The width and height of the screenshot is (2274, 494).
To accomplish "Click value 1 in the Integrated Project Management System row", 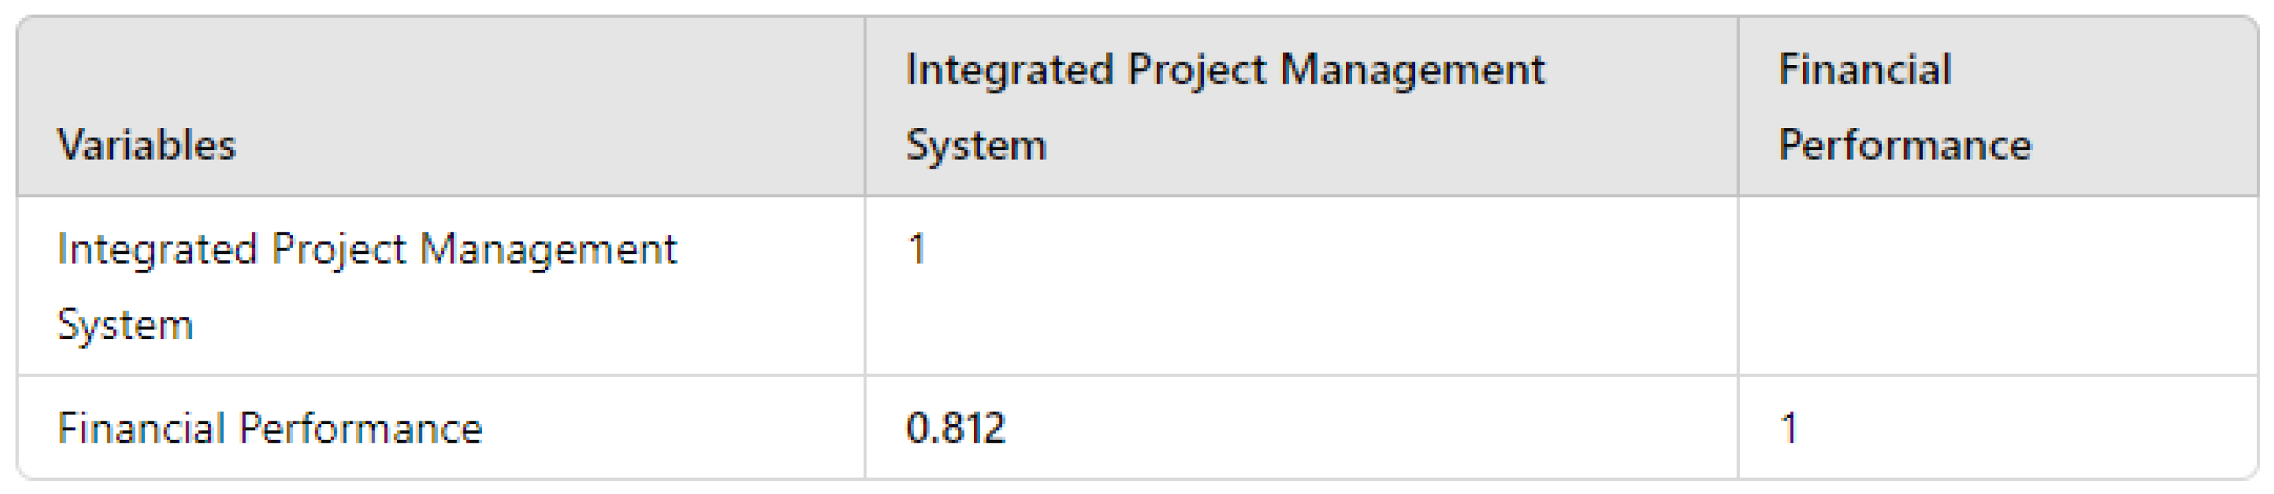I will tap(917, 249).
